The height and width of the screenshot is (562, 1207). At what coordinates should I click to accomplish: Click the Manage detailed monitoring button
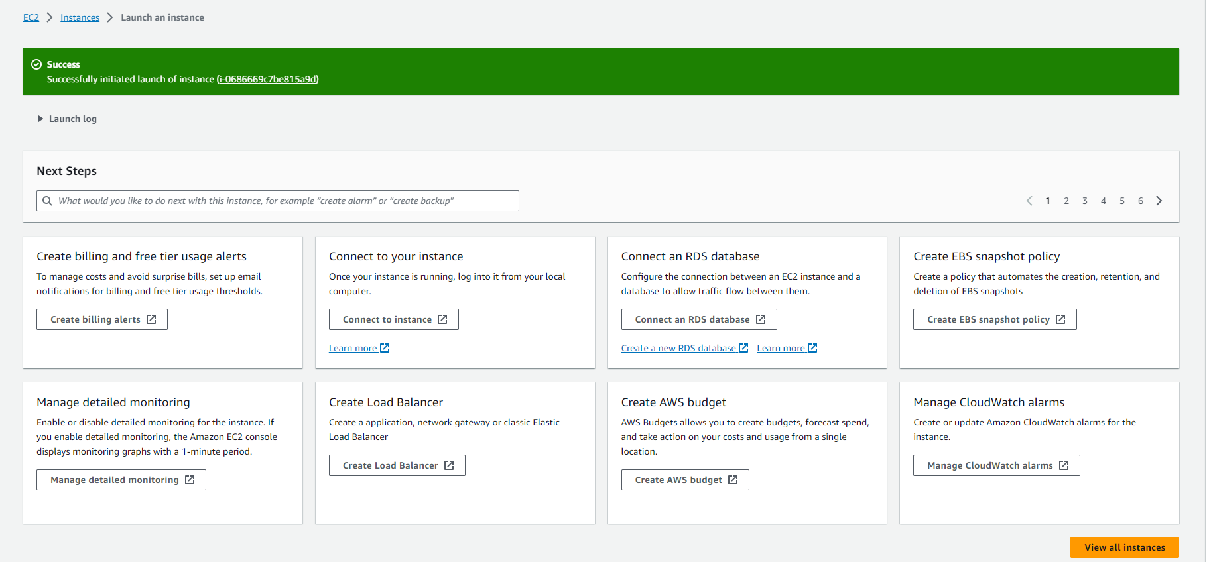click(x=121, y=480)
